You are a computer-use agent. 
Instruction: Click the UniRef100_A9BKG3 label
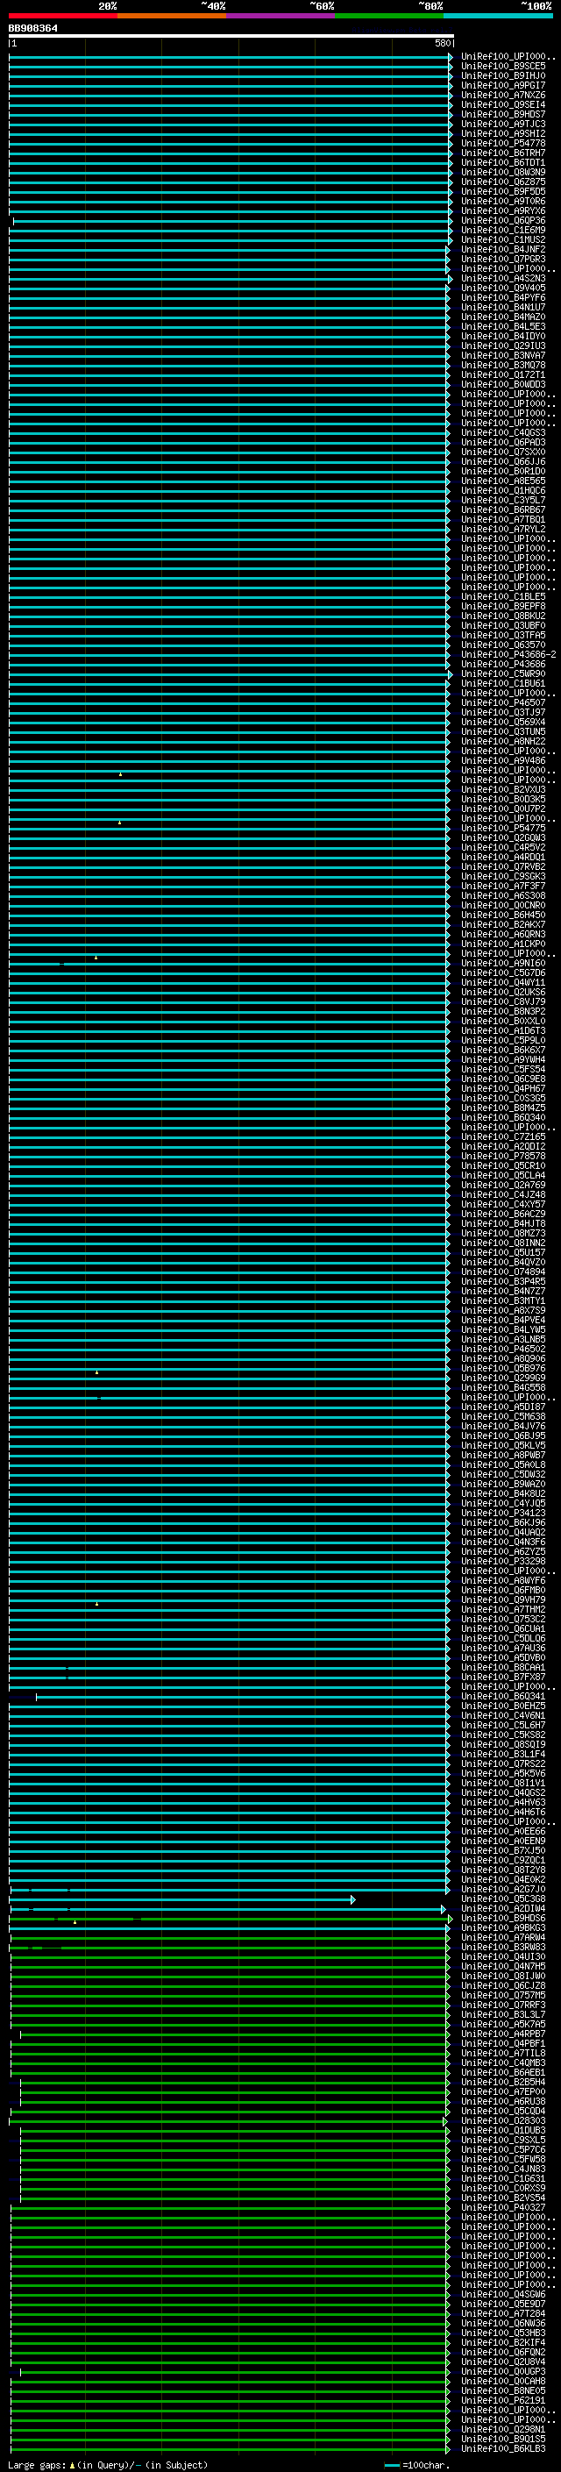click(503, 1928)
